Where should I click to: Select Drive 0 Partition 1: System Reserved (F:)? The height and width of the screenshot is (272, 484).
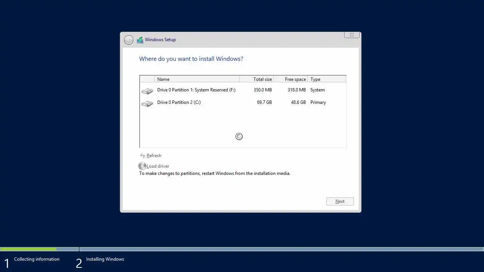point(243,90)
